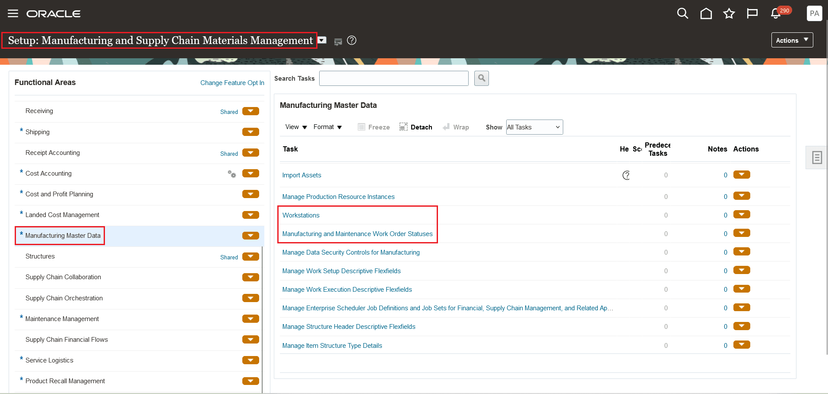Open the Show All Tasks dropdown

pos(534,127)
